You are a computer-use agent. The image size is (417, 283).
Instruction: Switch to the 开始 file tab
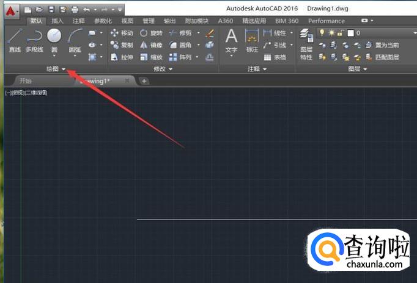pyautogui.click(x=26, y=81)
